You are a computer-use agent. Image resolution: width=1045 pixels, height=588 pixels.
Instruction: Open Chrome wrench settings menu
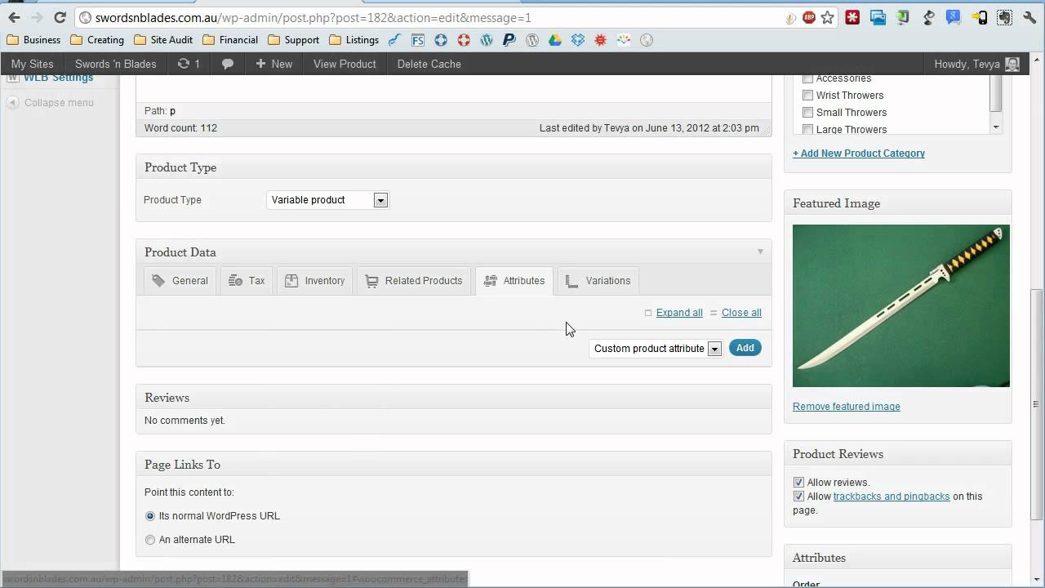(x=1029, y=17)
